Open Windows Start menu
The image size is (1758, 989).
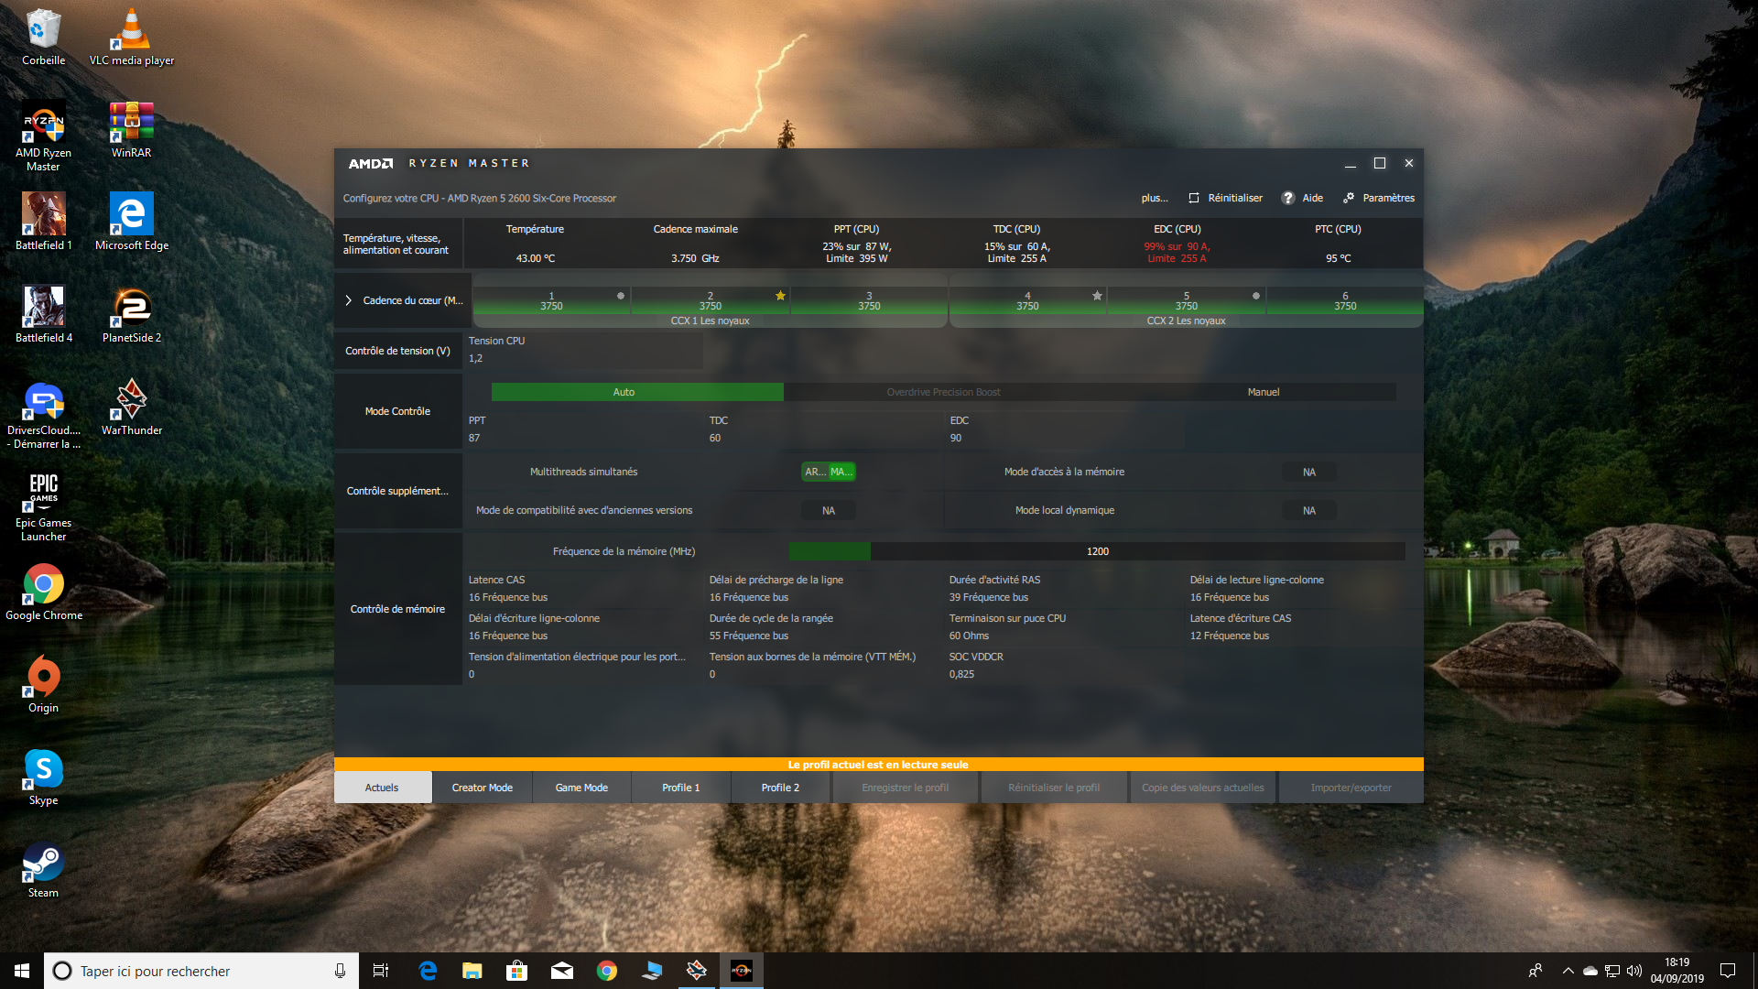click(x=22, y=971)
